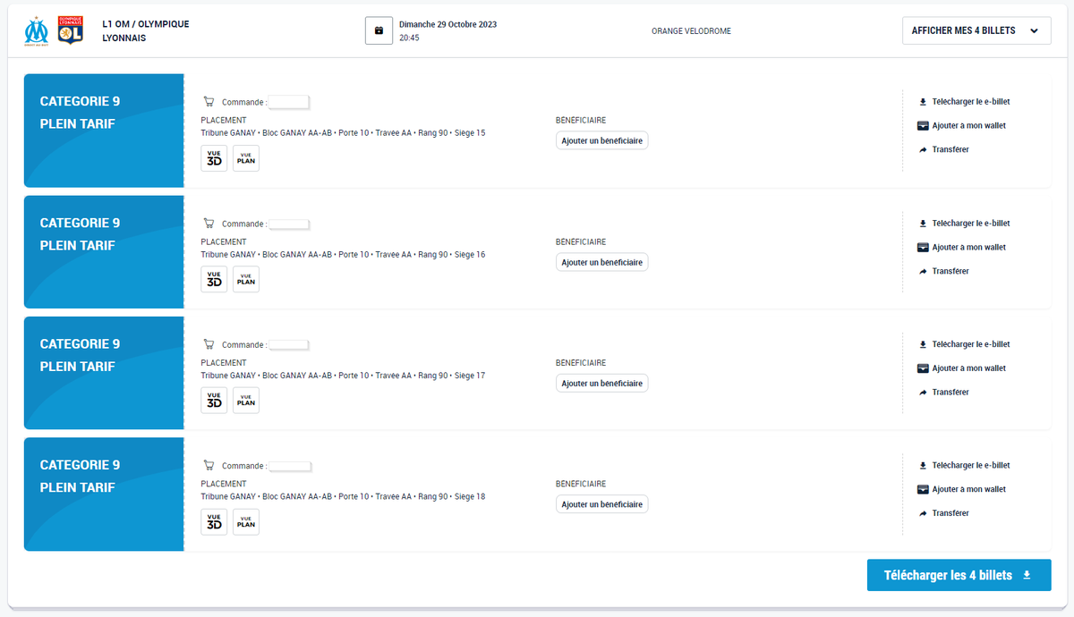
Task: Open Vue 3D for Siege 17 ticket
Action: pos(214,401)
